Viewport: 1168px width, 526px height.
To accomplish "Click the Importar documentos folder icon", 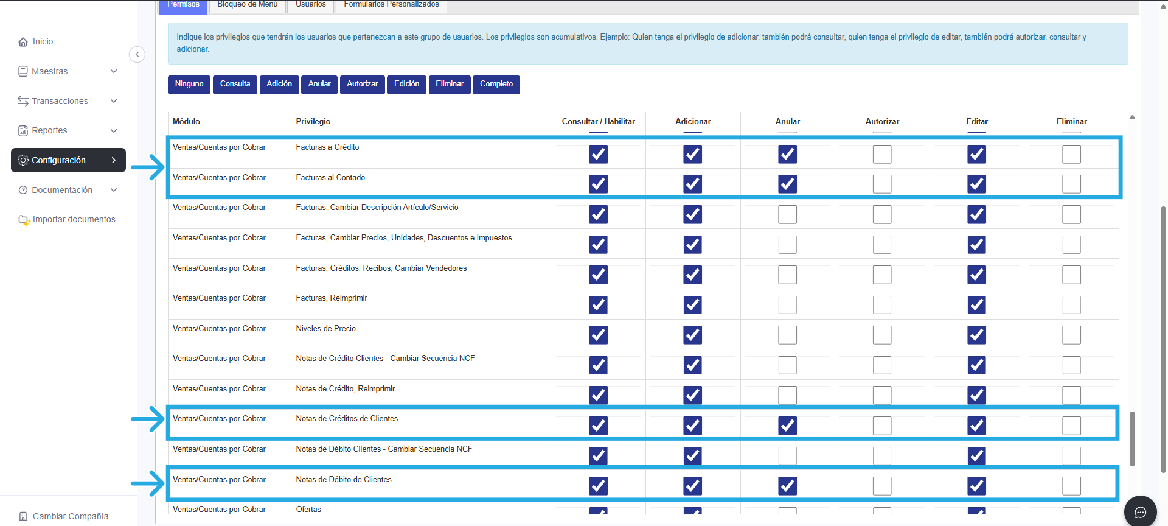I will [x=24, y=220].
